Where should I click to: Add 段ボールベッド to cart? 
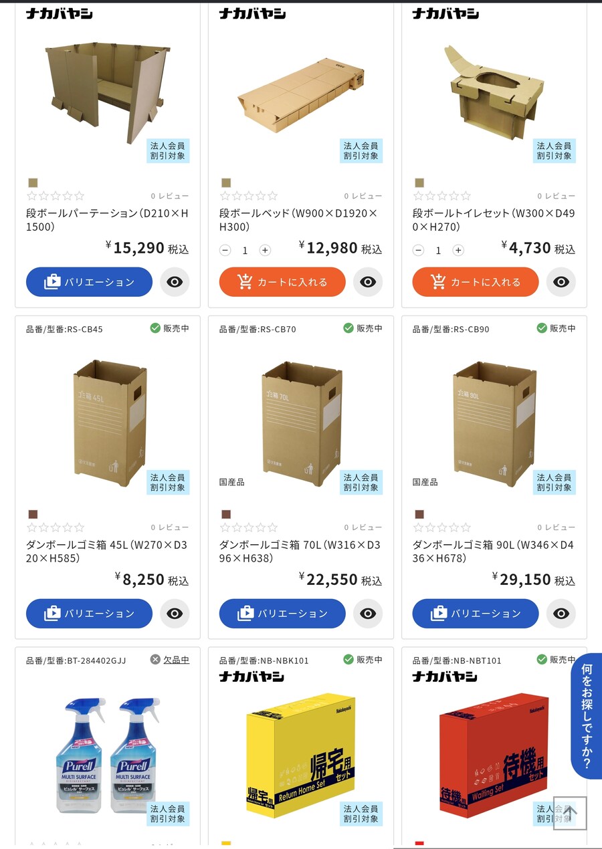pos(282,282)
